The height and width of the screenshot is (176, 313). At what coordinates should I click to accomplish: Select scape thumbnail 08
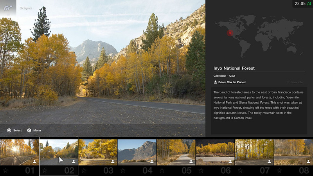click(293, 152)
